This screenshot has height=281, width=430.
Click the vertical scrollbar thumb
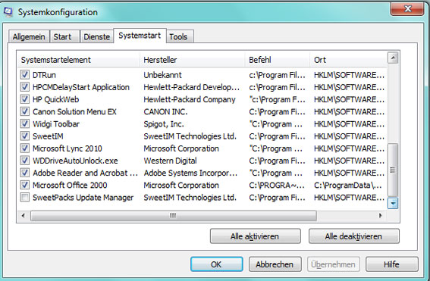pos(393,170)
